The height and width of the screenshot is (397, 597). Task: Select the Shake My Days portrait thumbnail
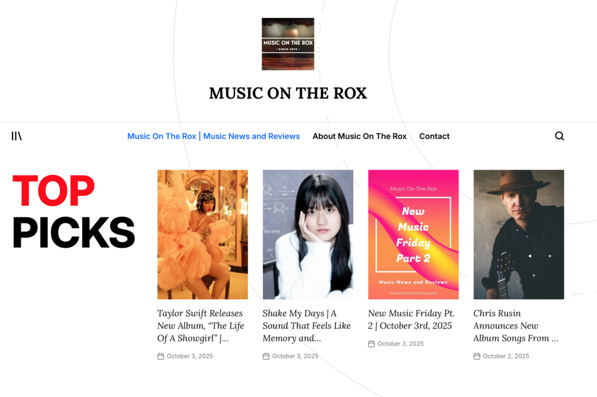pos(308,235)
